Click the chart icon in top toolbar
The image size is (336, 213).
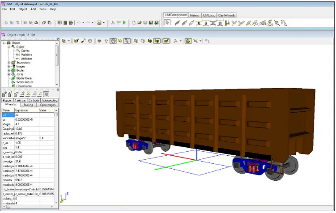(x=99, y=22)
